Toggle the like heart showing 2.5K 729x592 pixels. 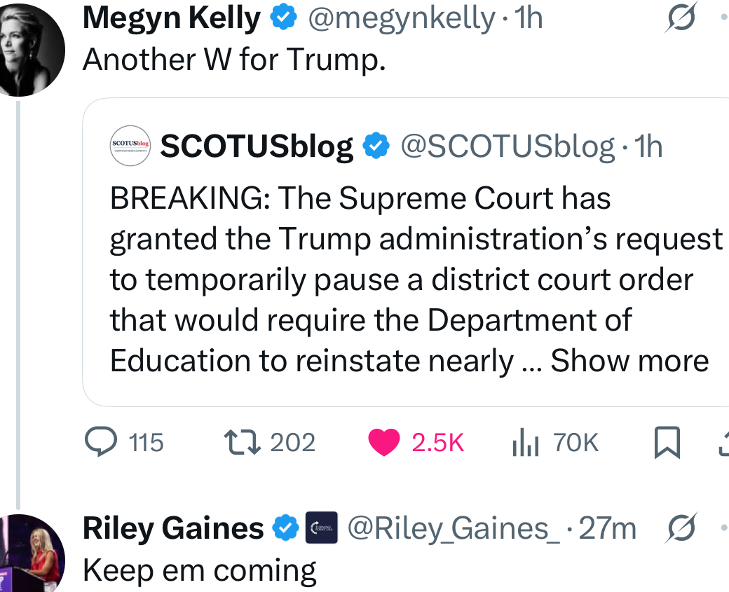click(383, 442)
